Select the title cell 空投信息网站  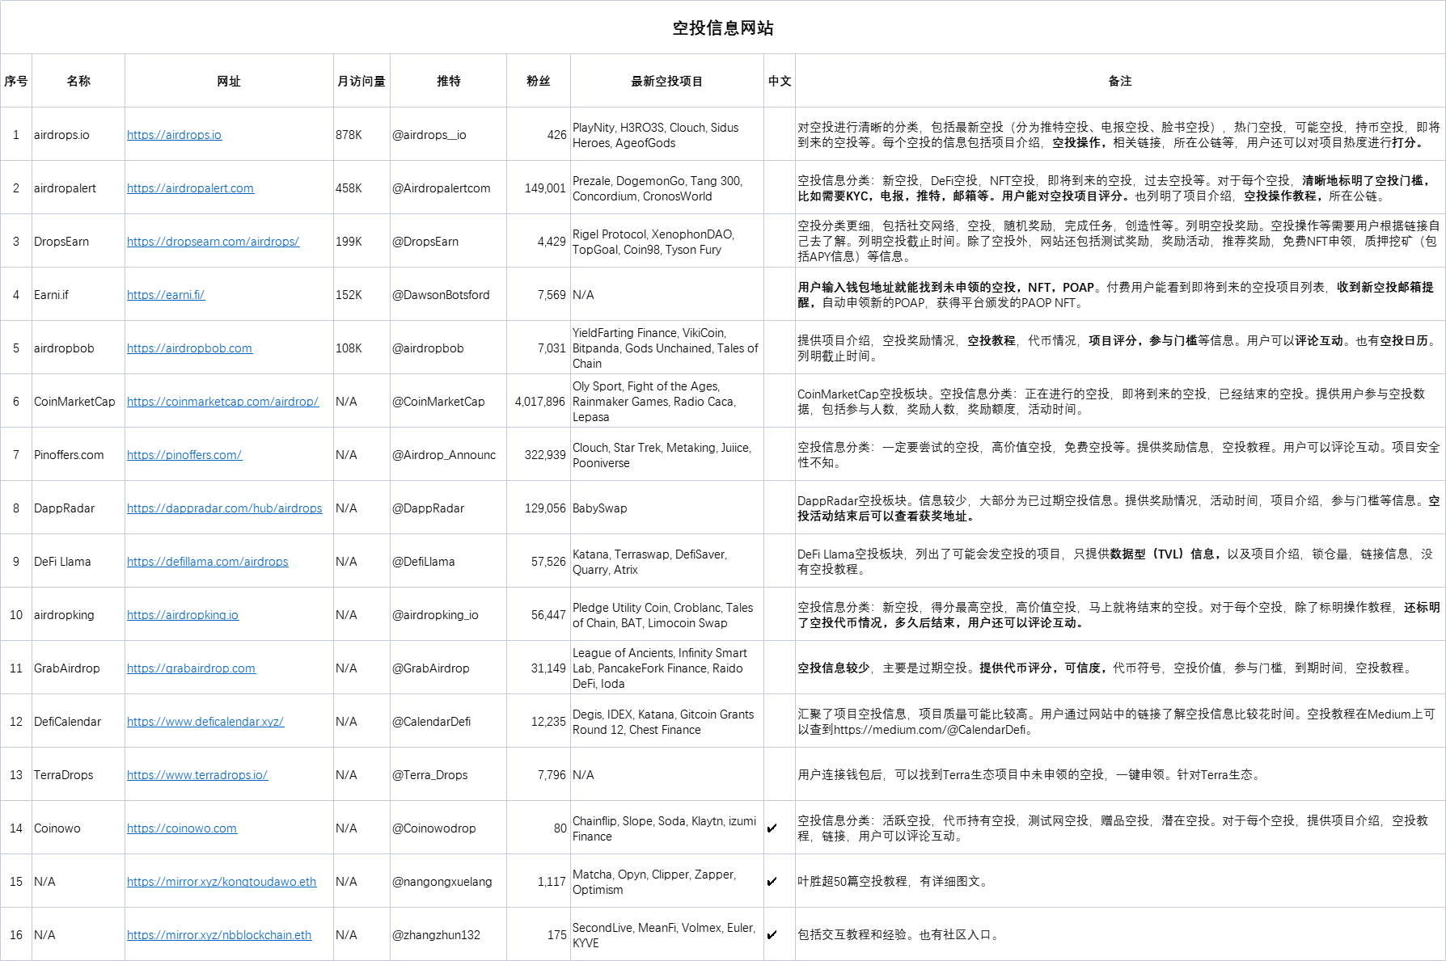(723, 27)
